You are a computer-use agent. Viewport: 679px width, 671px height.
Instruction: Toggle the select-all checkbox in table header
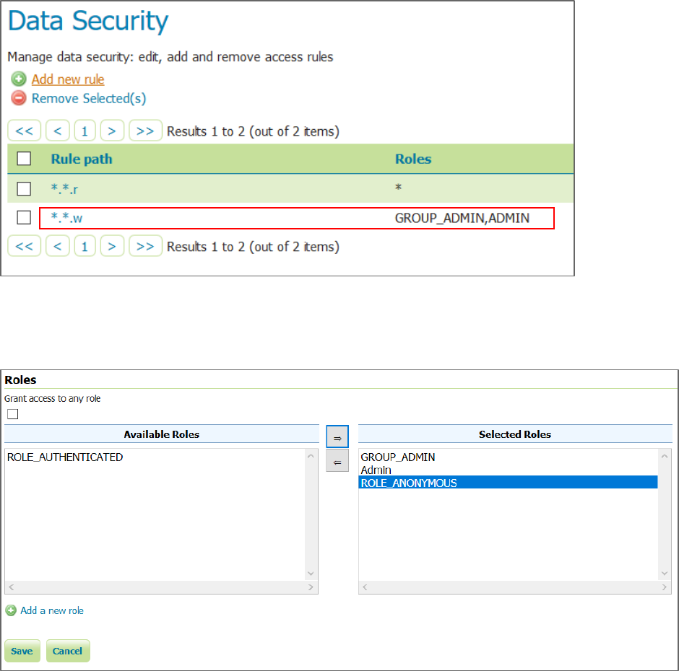24,159
